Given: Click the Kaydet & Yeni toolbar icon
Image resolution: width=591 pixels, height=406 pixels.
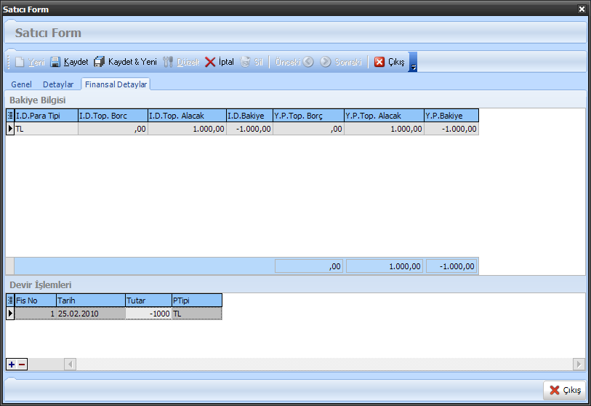Looking at the screenshot, I should 100,62.
